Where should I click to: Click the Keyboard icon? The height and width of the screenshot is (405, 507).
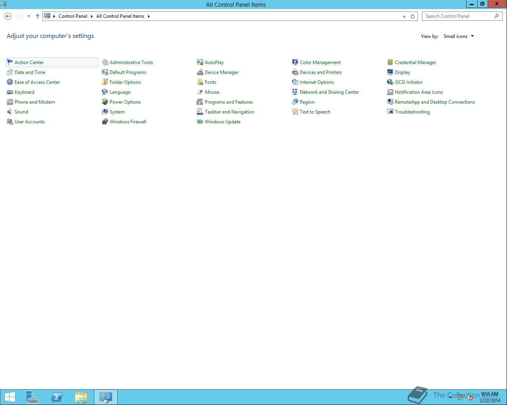(10, 92)
